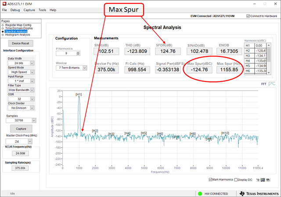Click the H6 harmonics table row
The height and width of the screenshot is (197, 281).
(256, 71)
